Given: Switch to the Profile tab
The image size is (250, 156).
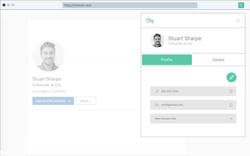Looking at the screenshot, I should (167, 60).
